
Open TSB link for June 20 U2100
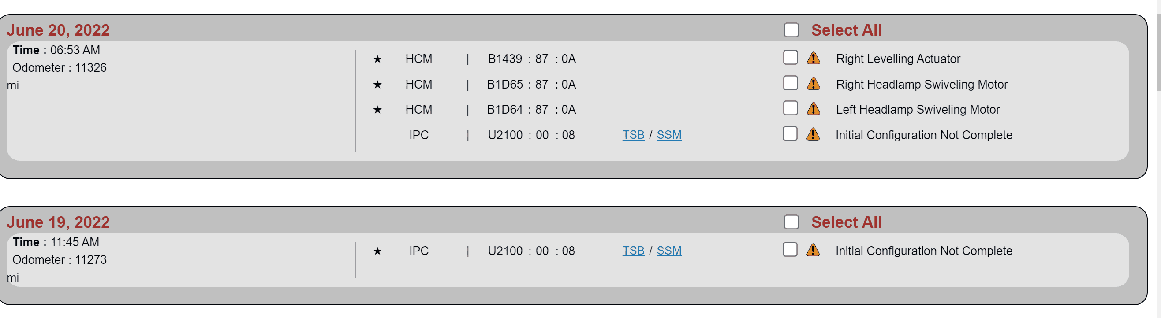[633, 135]
